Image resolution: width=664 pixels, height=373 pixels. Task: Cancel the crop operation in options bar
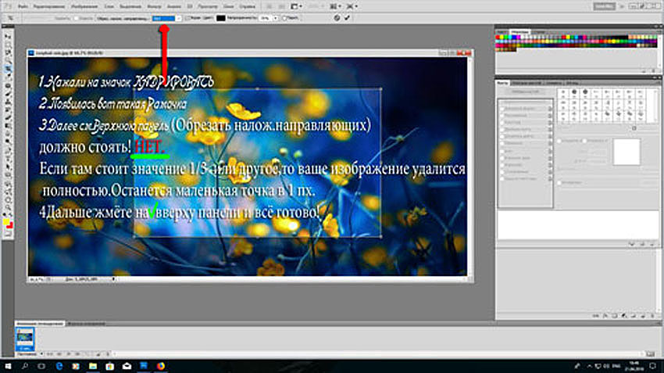click(x=336, y=16)
